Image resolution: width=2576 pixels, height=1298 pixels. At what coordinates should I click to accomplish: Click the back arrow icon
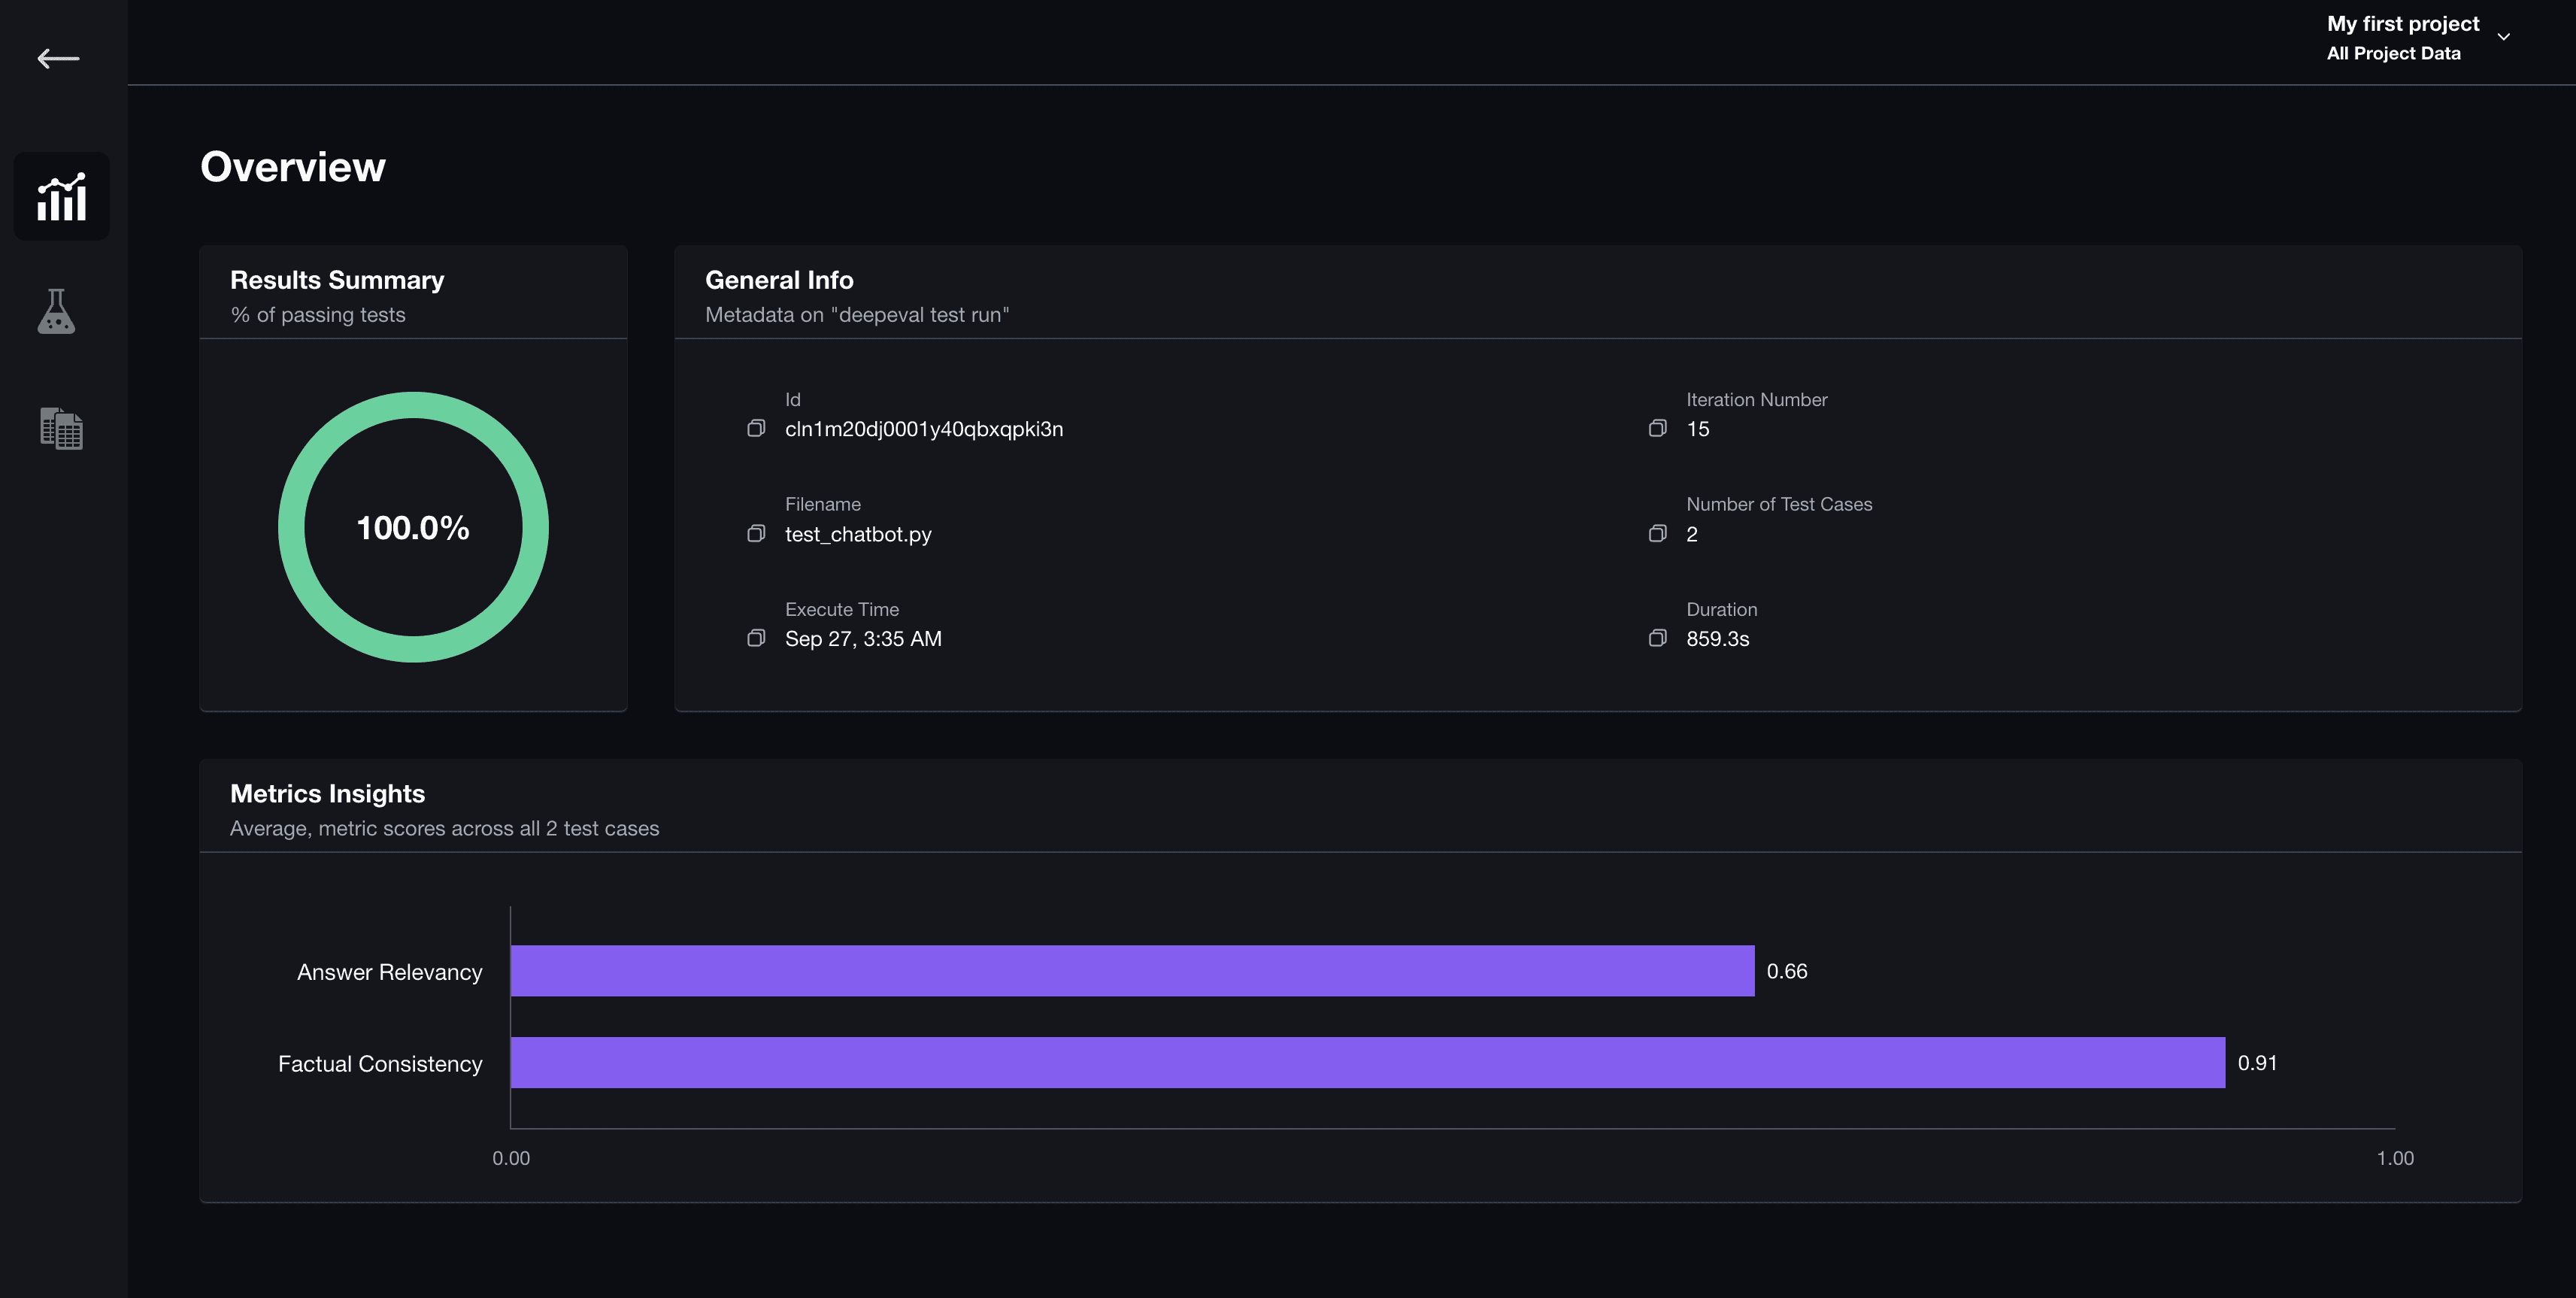click(58, 59)
